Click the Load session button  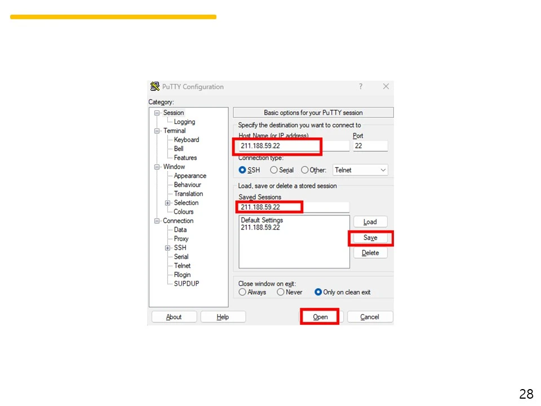(x=370, y=222)
